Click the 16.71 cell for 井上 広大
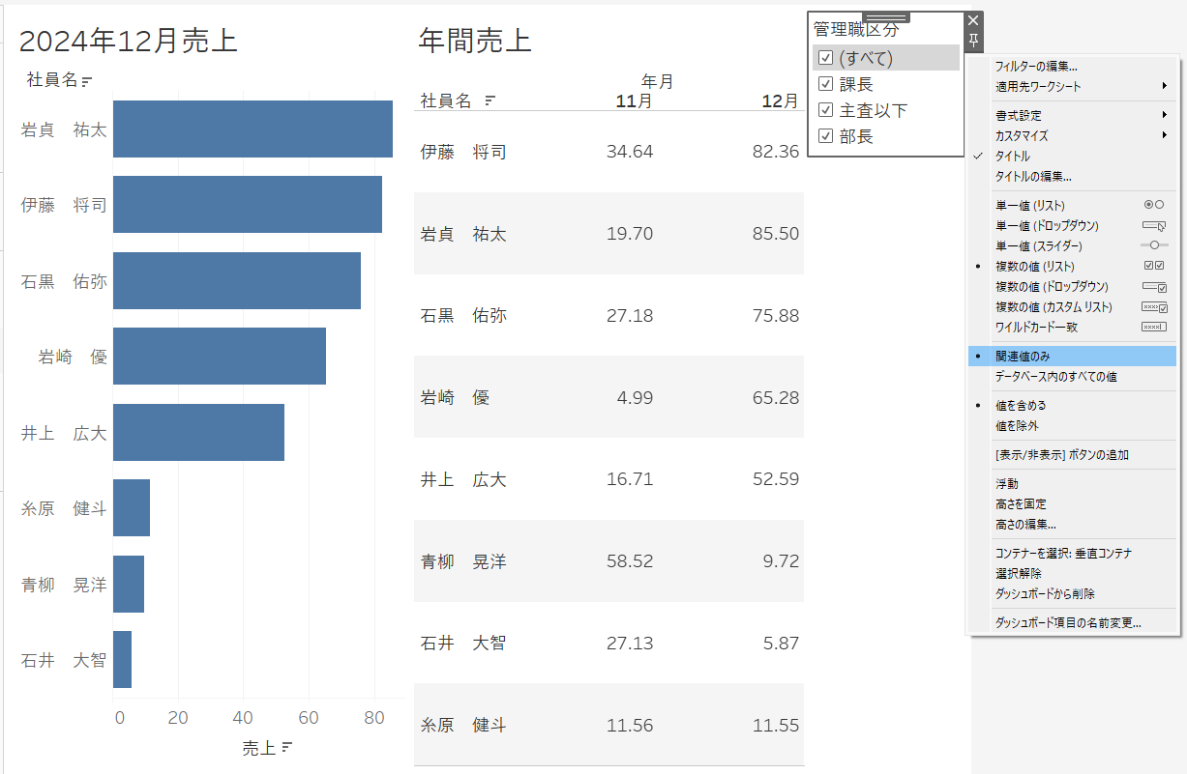Screen dimensions: 1187x774 point(630,479)
